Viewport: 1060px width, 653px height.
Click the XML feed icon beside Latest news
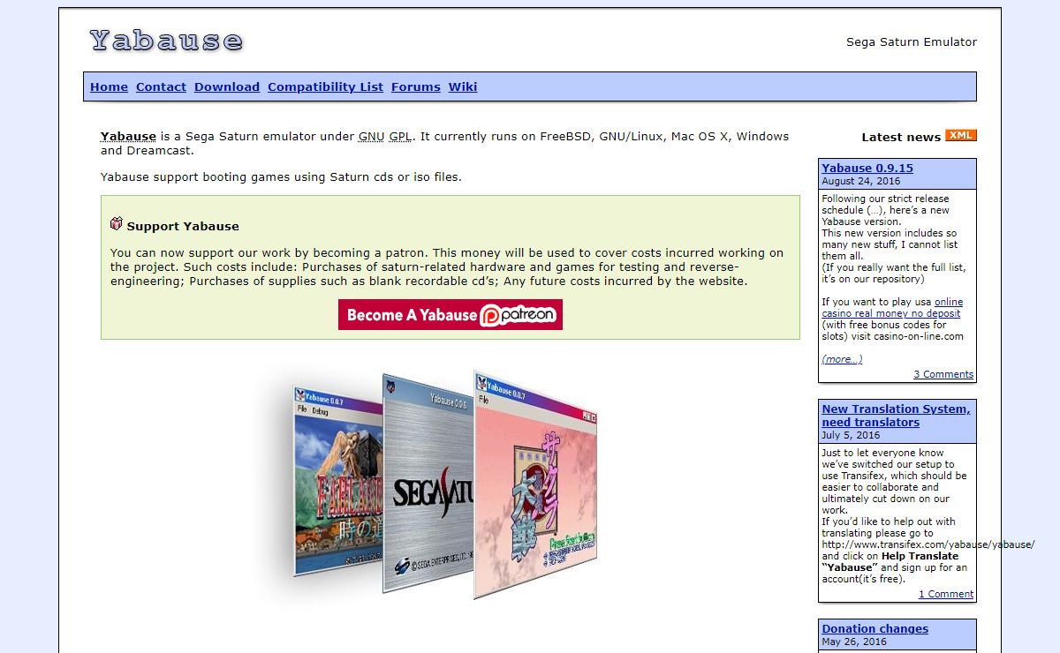tap(961, 135)
